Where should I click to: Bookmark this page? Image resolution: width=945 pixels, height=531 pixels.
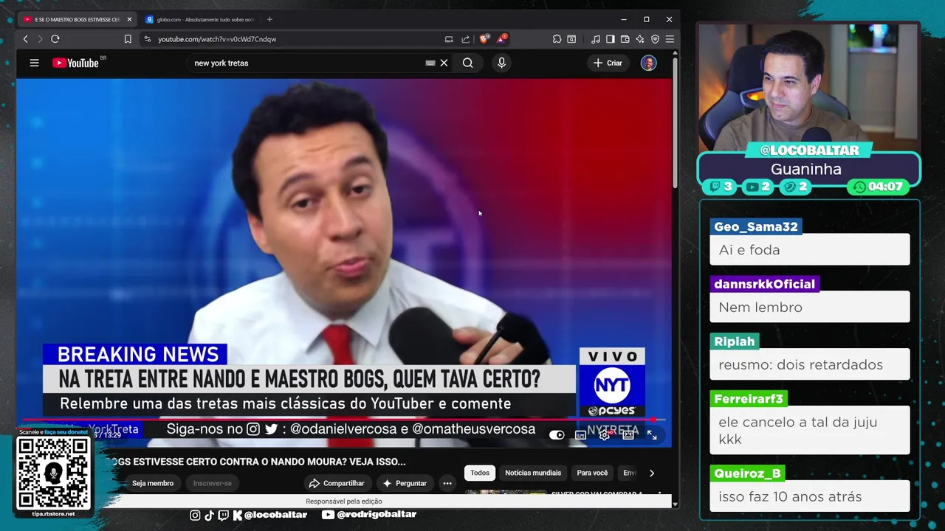pyautogui.click(x=128, y=39)
